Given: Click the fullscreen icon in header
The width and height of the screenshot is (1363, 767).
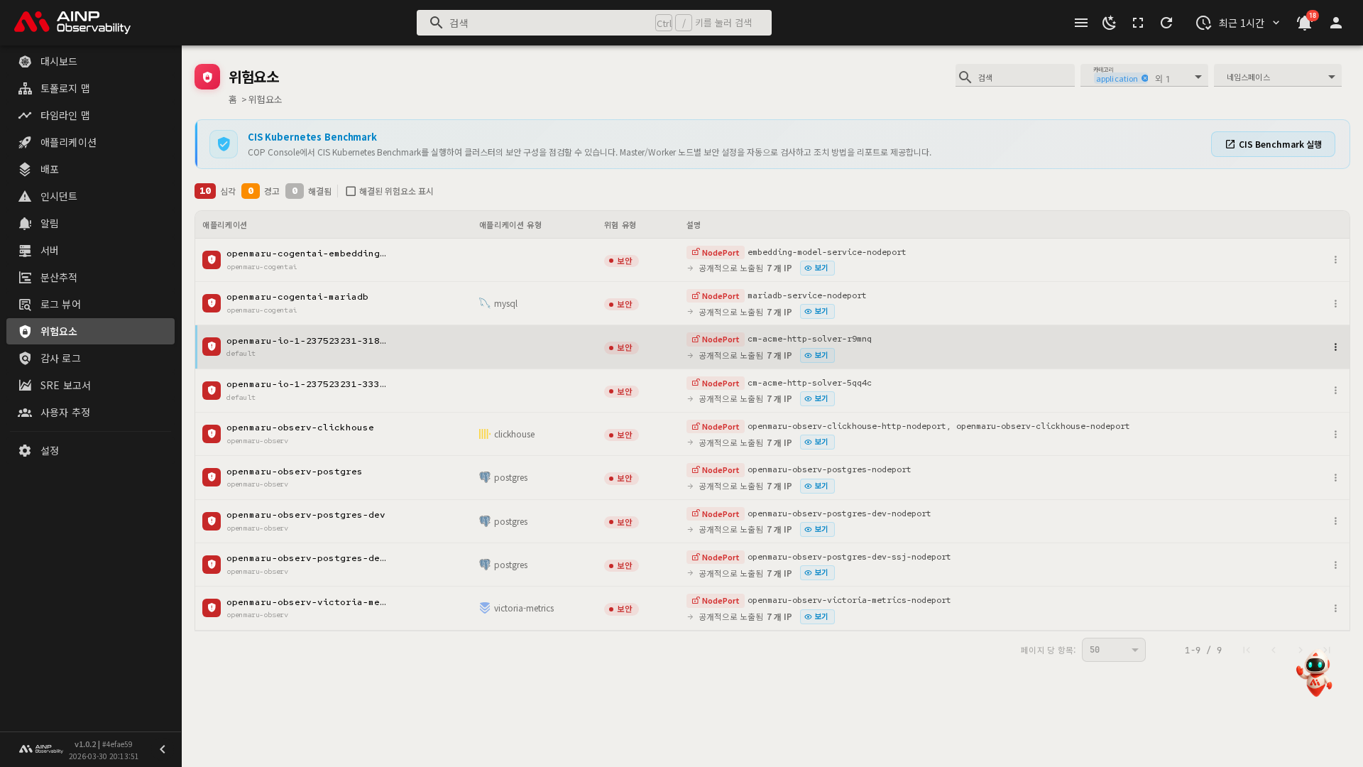Looking at the screenshot, I should coord(1138,23).
